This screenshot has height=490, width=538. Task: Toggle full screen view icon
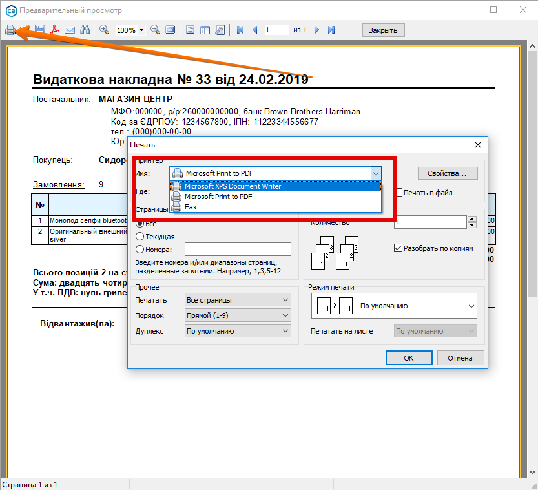coord(171,30)
